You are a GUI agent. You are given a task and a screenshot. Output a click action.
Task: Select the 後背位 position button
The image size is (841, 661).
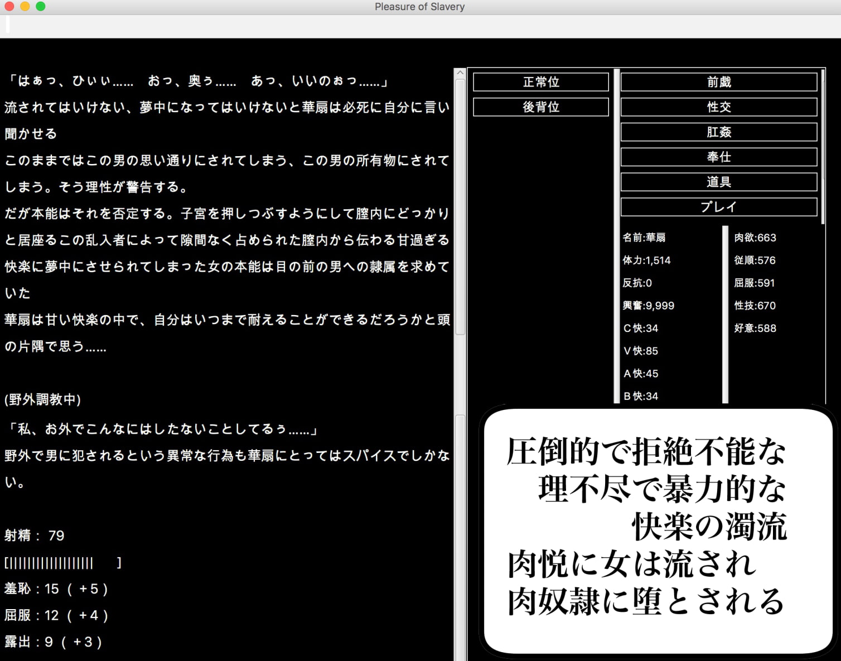[540, 107]
